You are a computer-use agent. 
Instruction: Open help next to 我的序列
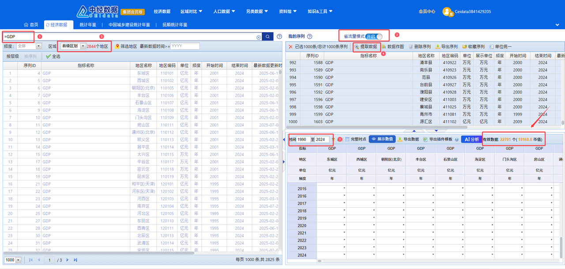click(x=309, y=37)
